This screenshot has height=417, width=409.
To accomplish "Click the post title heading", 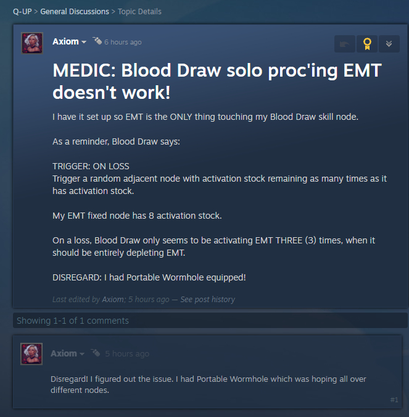I will tap(217, 82).
